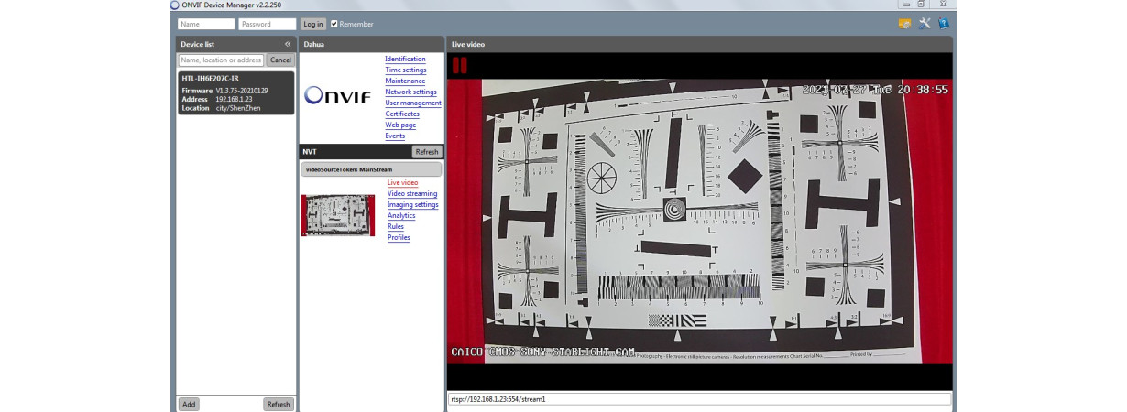Restore down the ONVIF Device Manager window
The image size is (1127, 412).
pos(922,5)
